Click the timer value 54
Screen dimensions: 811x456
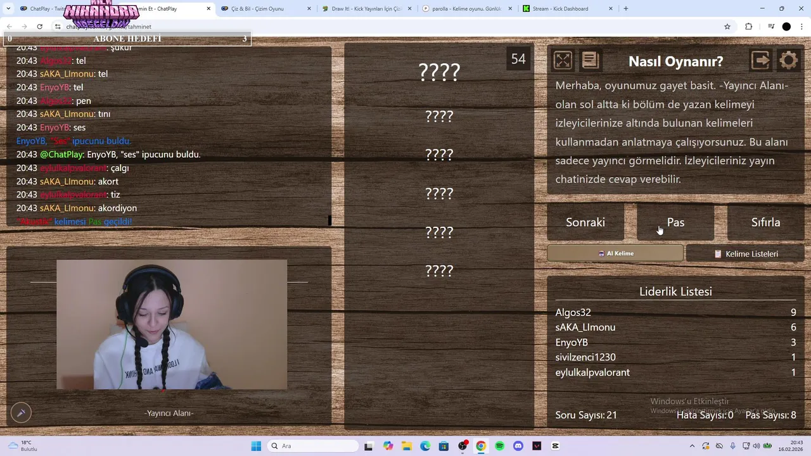pos(518,59)
